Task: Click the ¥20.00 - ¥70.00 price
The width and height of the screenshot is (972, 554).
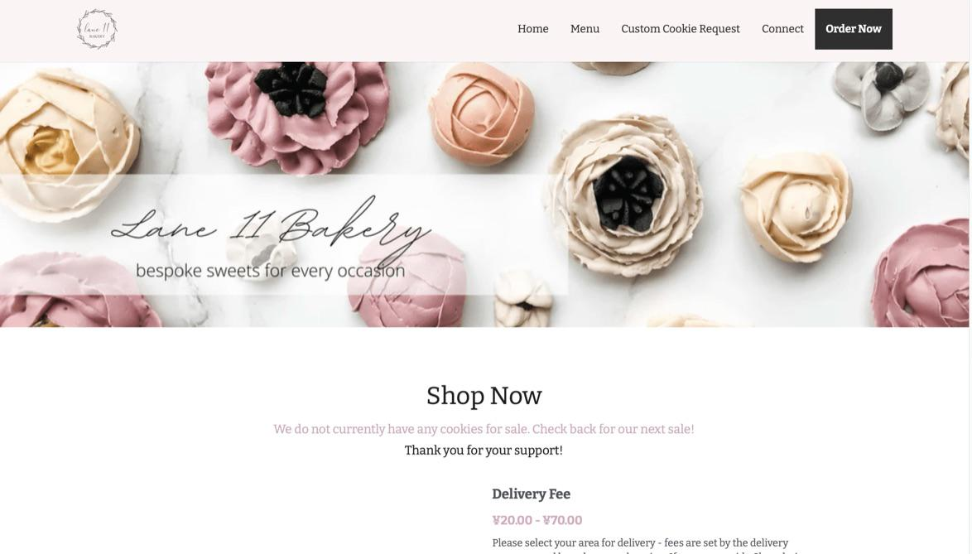Action: 537,520
